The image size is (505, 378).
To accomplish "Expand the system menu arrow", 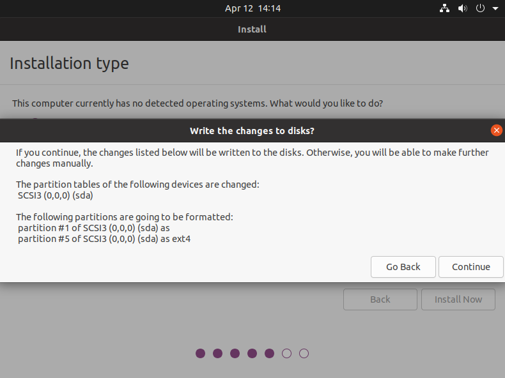I will coord(495,9).
